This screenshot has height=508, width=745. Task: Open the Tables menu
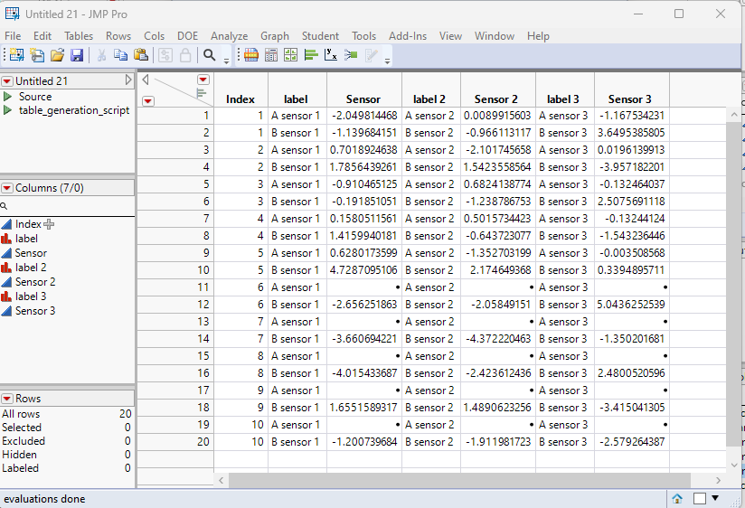coord(79,36)
